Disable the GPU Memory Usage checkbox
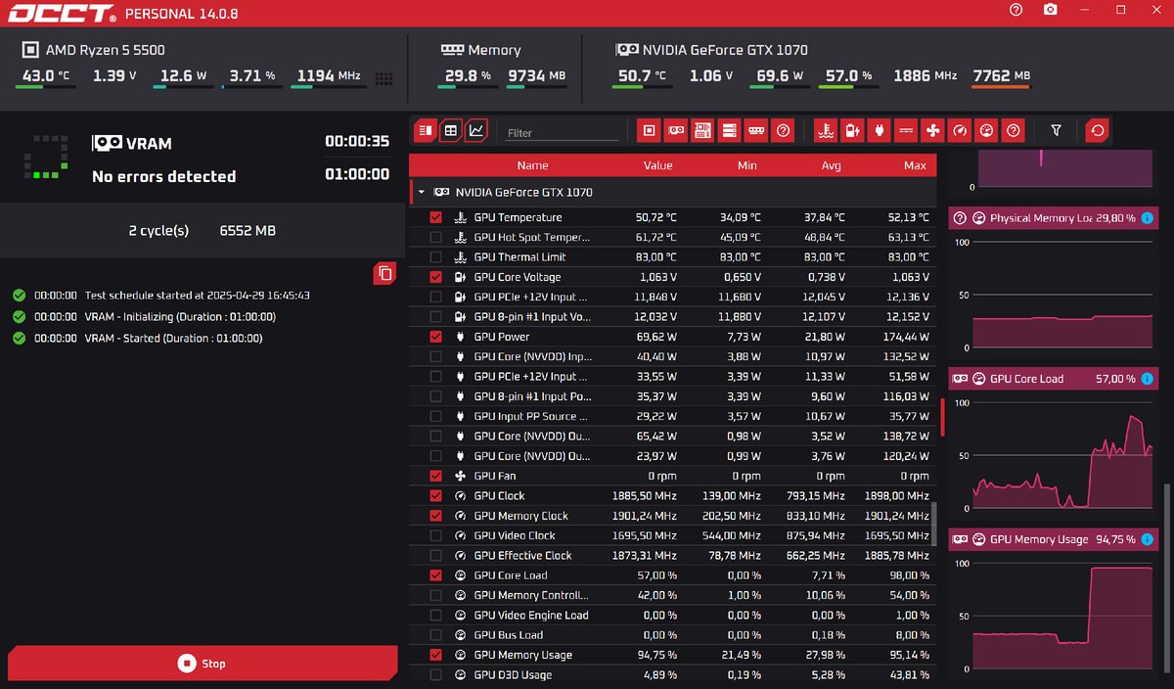 [x=435, y=655]
